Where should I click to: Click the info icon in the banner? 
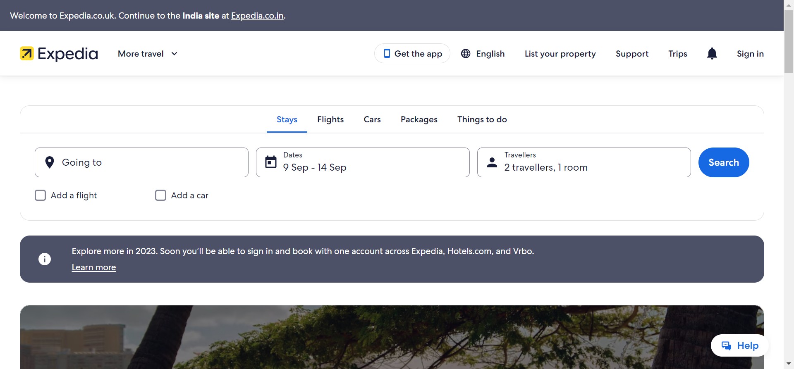pyautogui.click(x=45, y=259)
